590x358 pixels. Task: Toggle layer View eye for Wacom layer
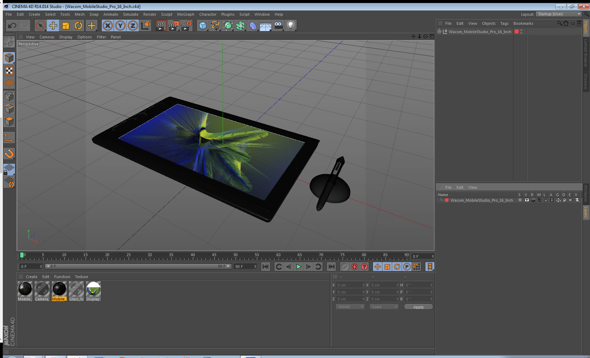tap(526, 200)
